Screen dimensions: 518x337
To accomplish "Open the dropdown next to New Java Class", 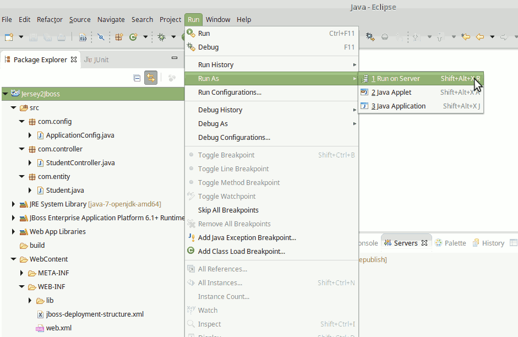I will (x=145, y=37).
